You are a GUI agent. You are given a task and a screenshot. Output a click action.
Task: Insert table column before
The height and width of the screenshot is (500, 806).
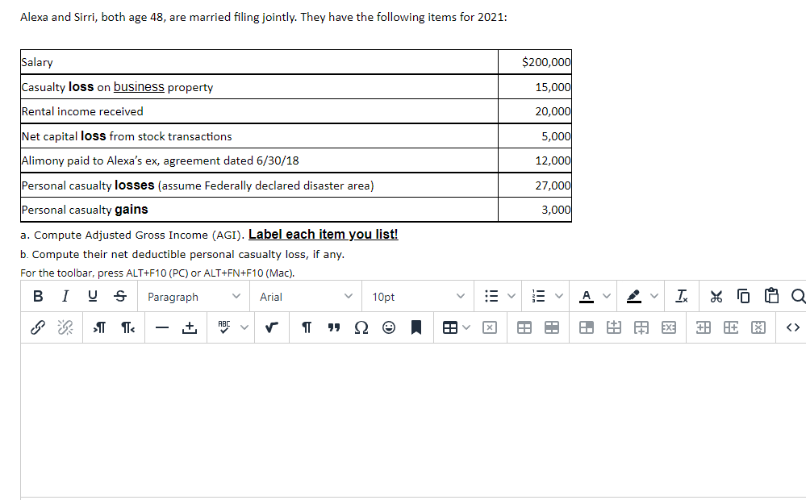tap(704, 327)
